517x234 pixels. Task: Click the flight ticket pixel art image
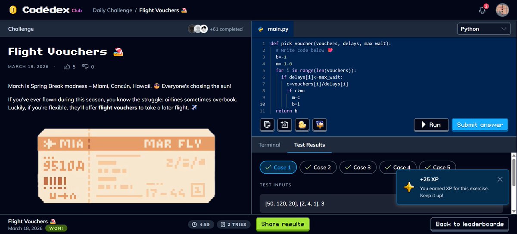[126, 166]
